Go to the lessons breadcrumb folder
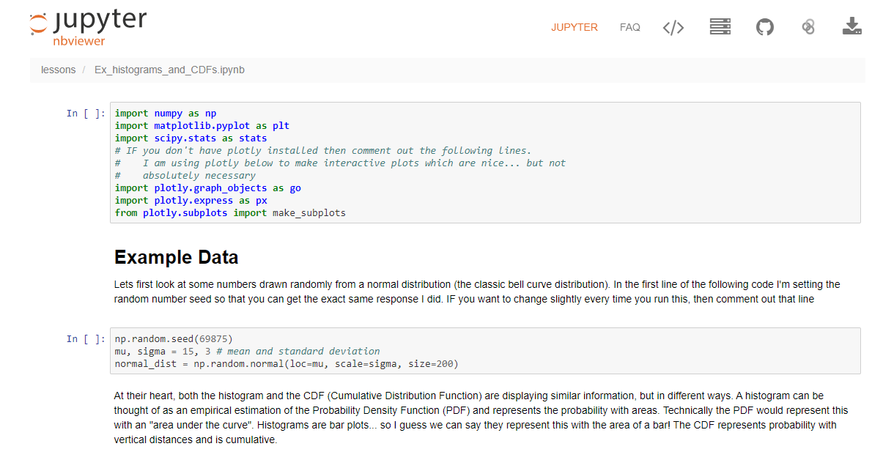Viewport: 872px width, 460px height. point(58,70)
